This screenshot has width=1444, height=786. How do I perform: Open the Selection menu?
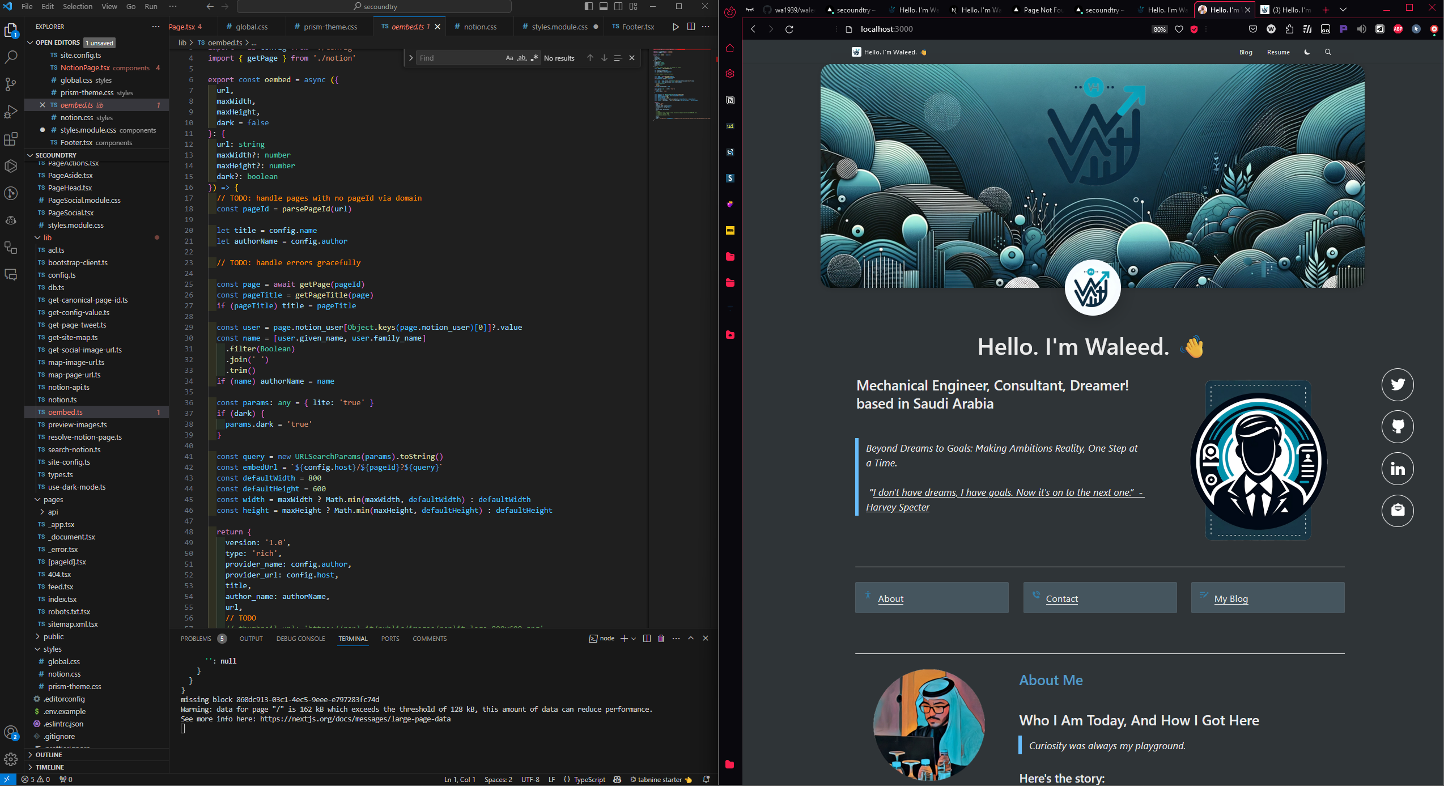click(77, 7)
